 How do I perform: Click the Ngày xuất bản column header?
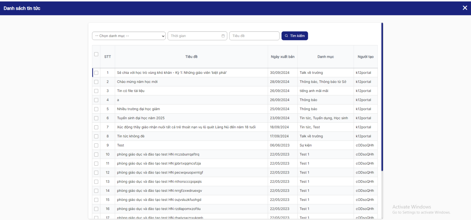[283, 57]
